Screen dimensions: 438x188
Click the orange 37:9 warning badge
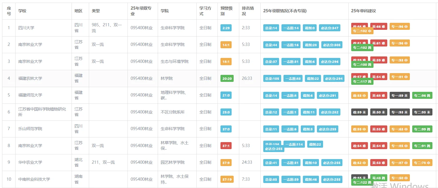tap(226, 163)
